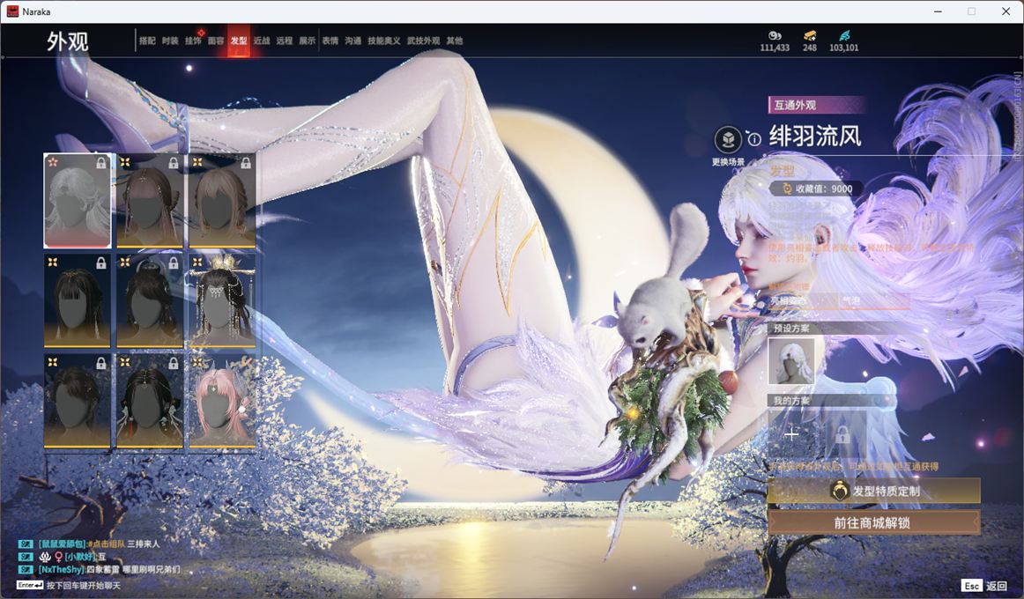
Task: Select the white wavy hairstyle thumbnail
Action: coord(77,201)
